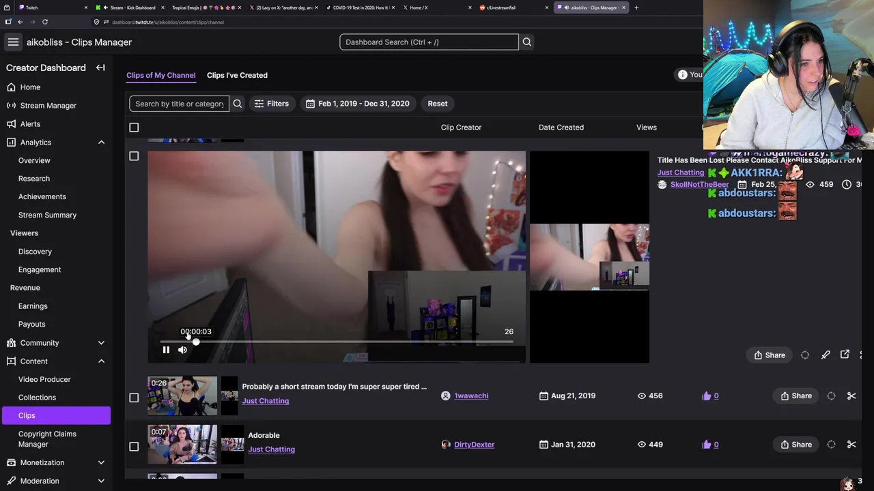Open a new browser tab
This screenshot has width=874, height=491.
click(x=636, y=8)
